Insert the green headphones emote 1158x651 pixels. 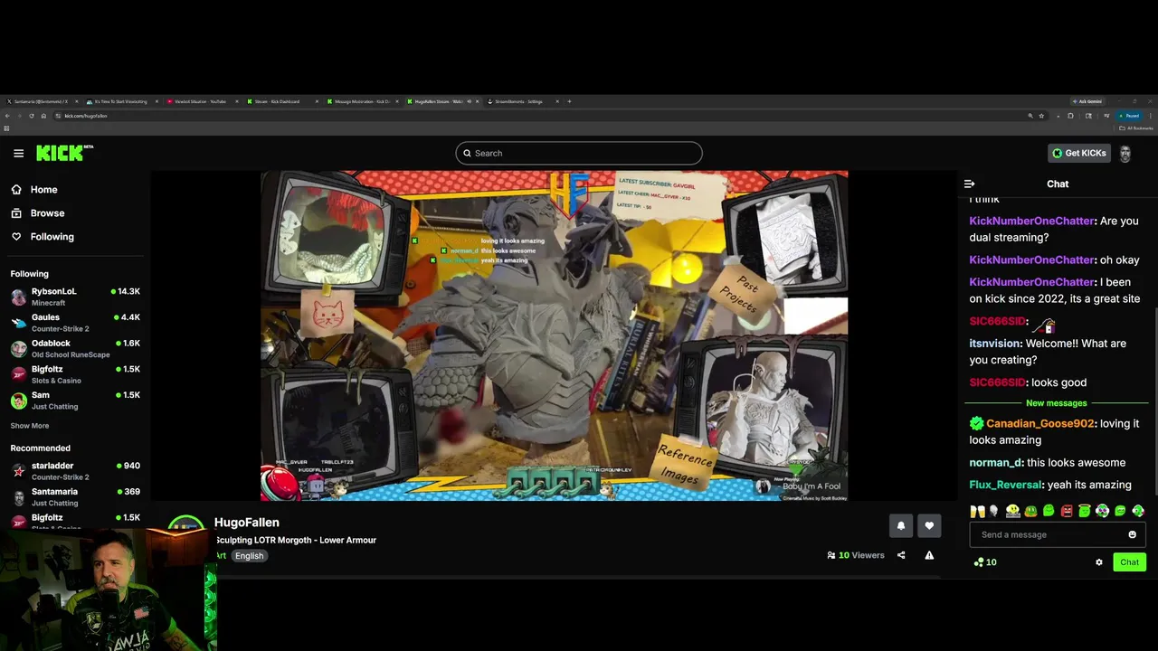pos(1102,512)
